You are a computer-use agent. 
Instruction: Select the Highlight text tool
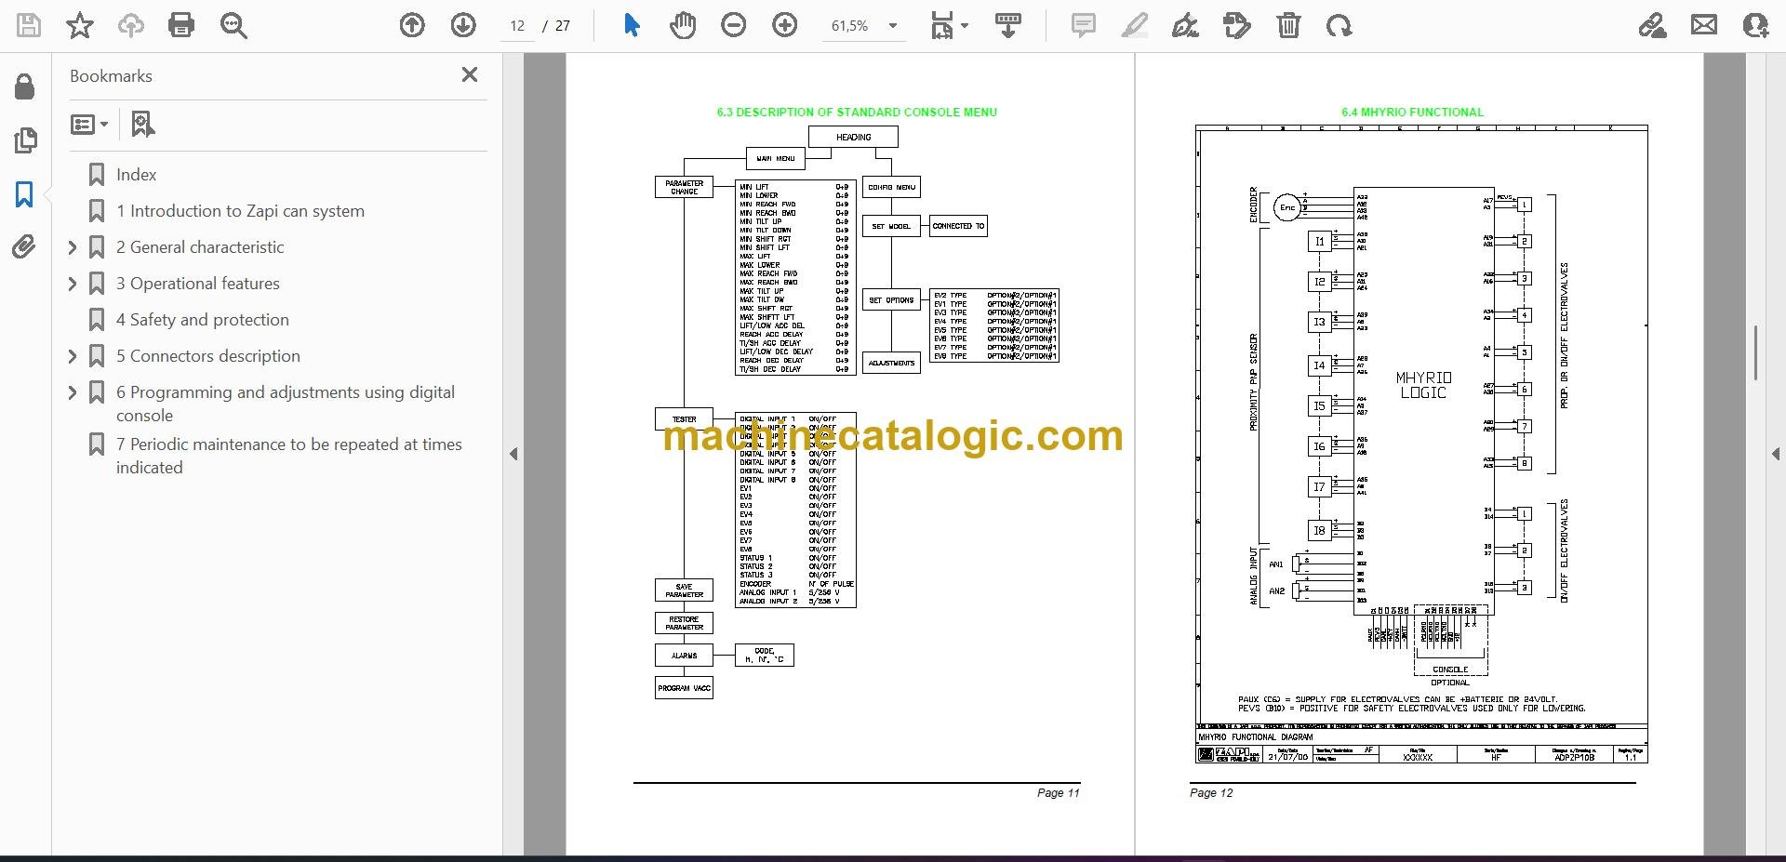[1135, 25]
